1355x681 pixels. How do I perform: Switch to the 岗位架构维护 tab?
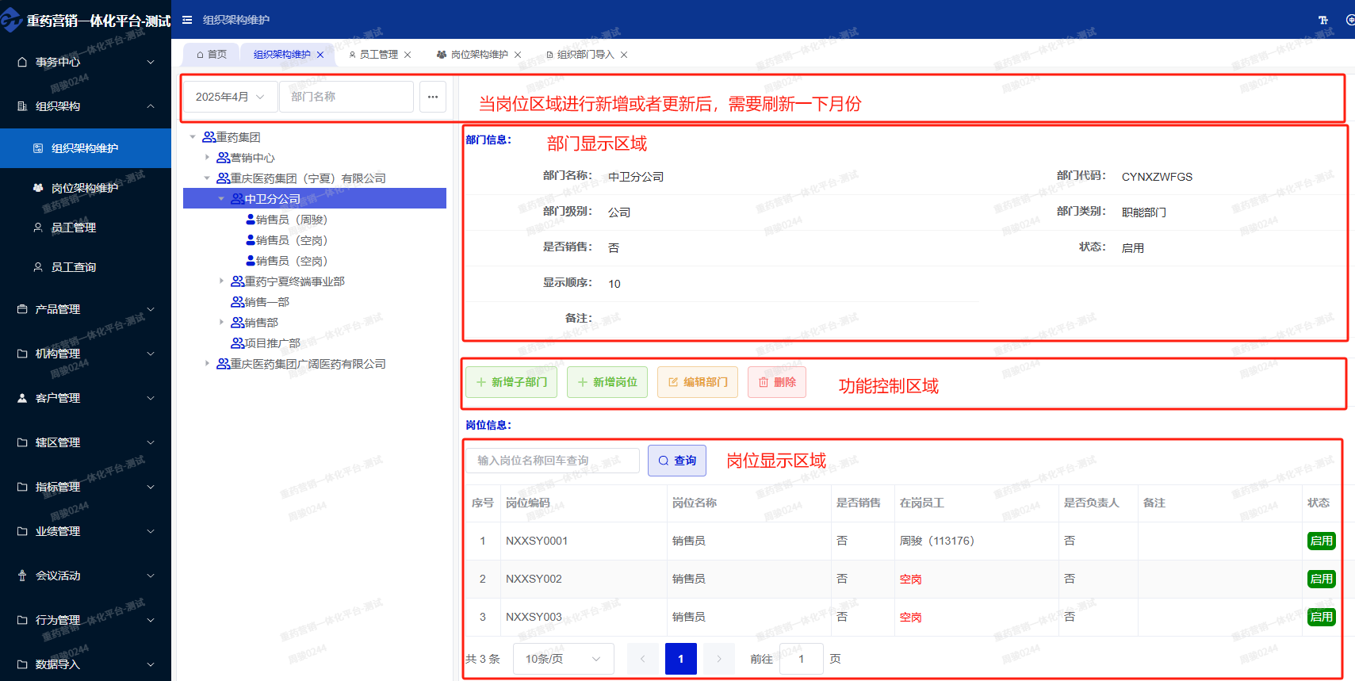click(x=479, y=55)
